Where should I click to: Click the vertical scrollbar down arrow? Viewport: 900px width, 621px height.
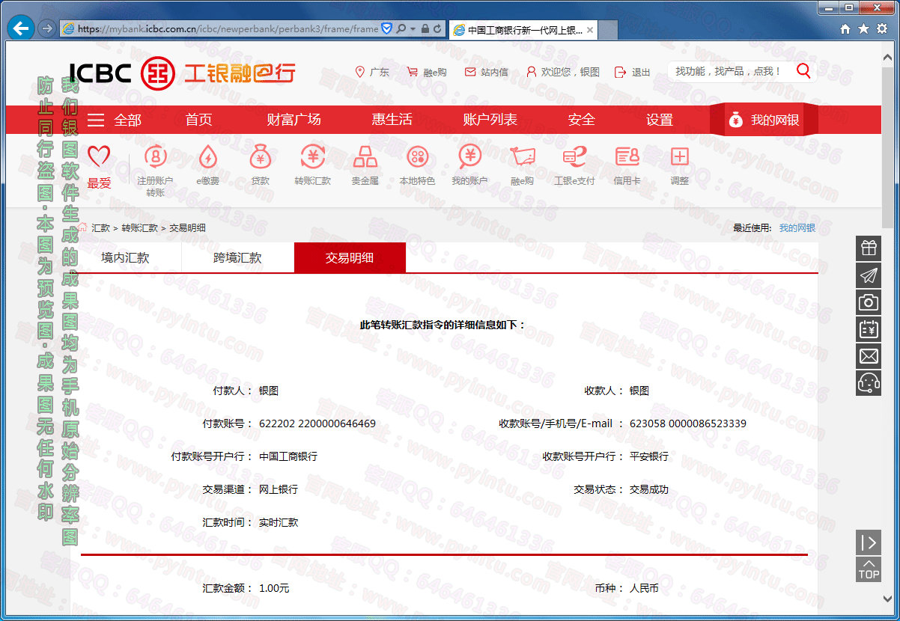pyautogui.click(x=888, y=599)
